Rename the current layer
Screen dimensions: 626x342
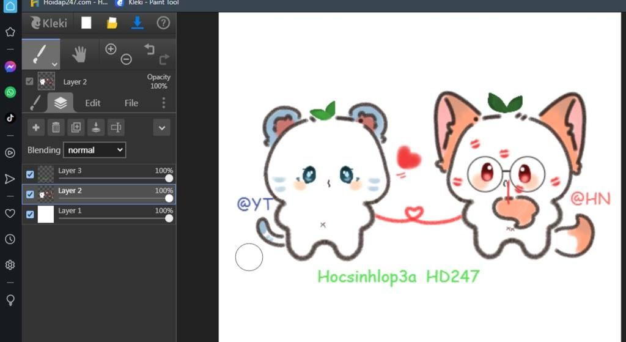pos(116,127)
